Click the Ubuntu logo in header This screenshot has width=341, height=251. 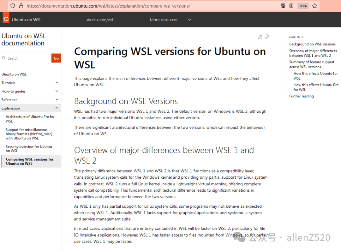tap(6, 19)
